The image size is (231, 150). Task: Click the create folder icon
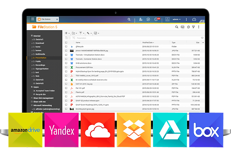click(x=73, y=33)
